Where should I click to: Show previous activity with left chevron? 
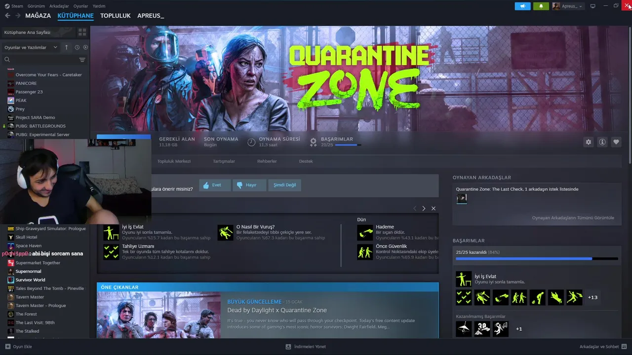click(x=415, y=209)
